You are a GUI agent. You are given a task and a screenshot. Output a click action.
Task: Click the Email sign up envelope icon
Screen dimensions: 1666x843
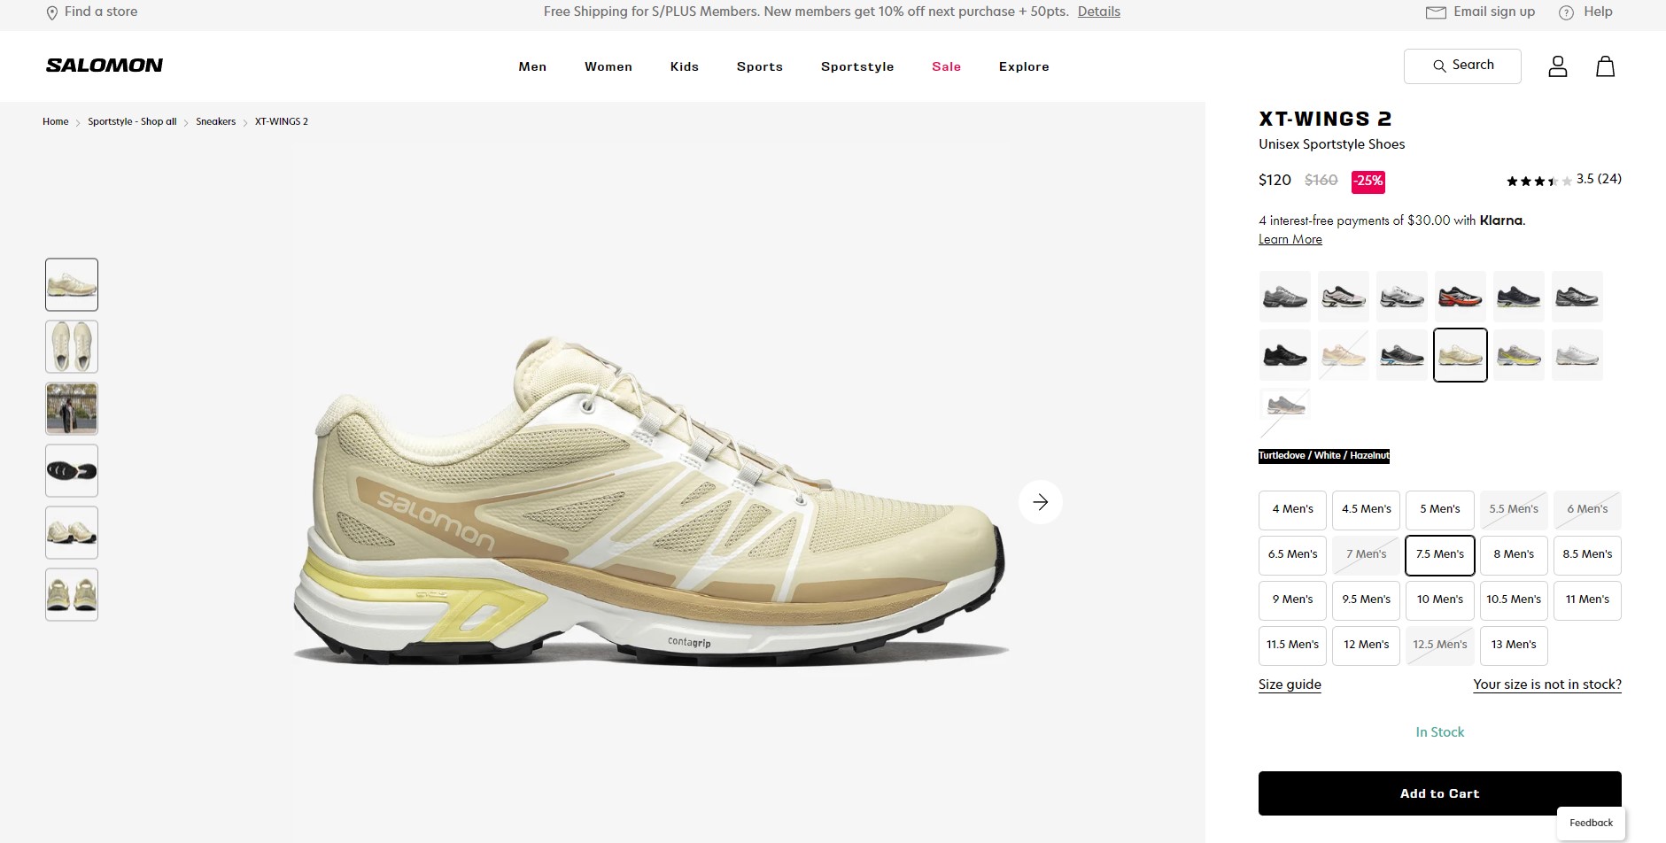pyautogui.click(x=1435, y=12)
